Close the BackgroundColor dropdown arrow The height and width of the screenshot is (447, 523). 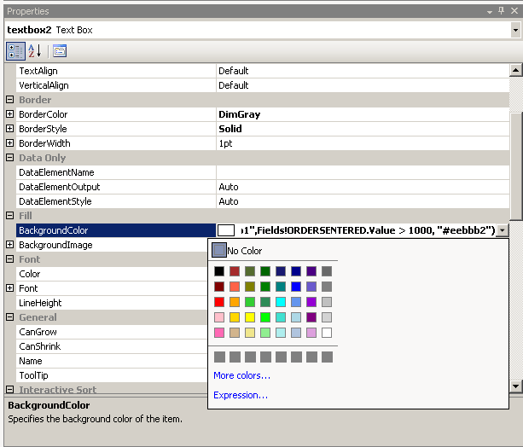point(503,230)
